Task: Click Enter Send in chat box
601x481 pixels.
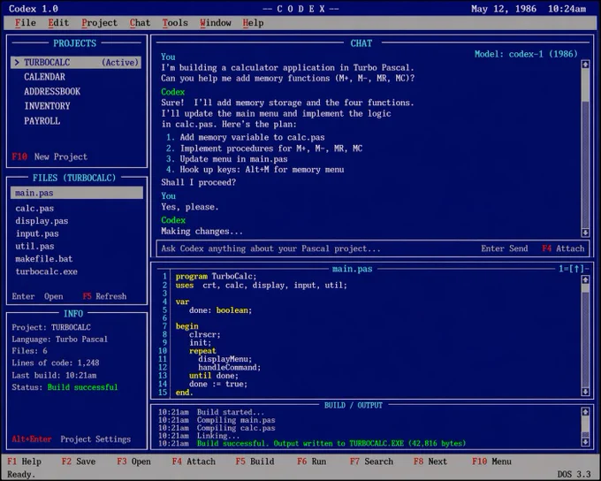Action: point(505,248)
